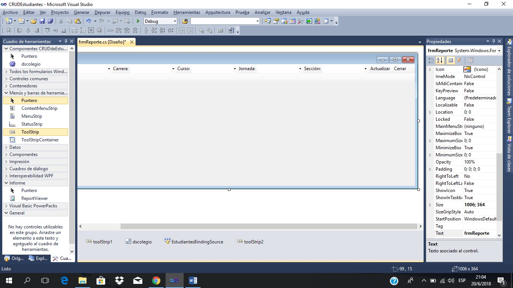Click the Save All toolbar icon
Screen dimensions: 513x288
point(50,21)
